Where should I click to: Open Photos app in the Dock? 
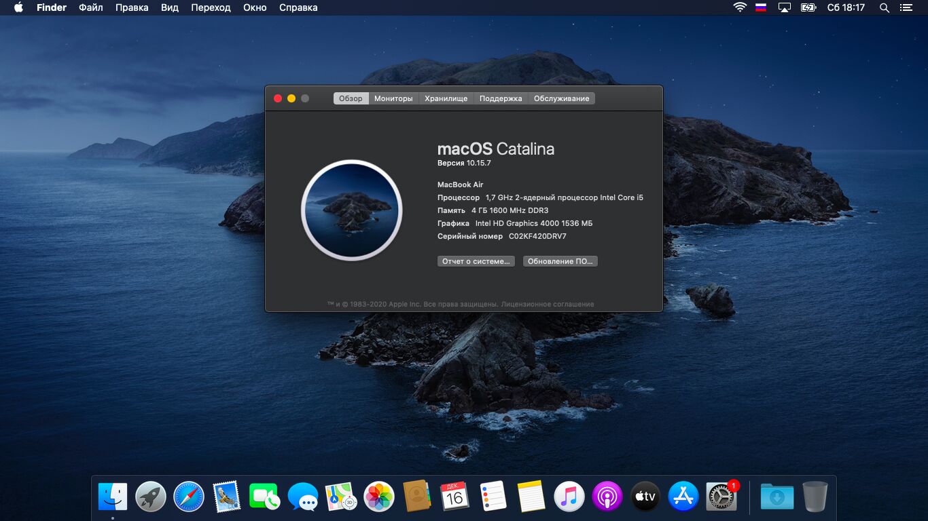[379, 497]
